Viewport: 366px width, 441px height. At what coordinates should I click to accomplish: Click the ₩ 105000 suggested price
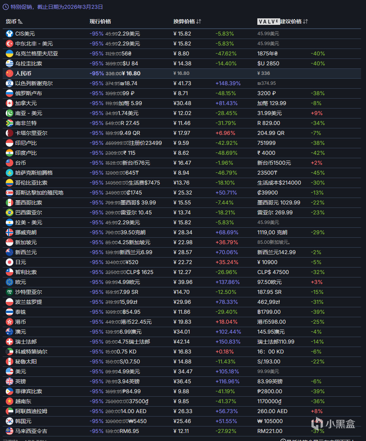click(270, 421)
